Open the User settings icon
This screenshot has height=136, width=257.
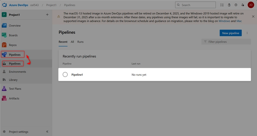click(243, 5)
